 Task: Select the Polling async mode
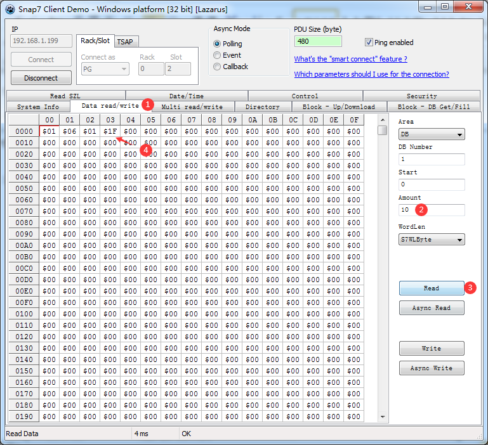click(218, 44)
